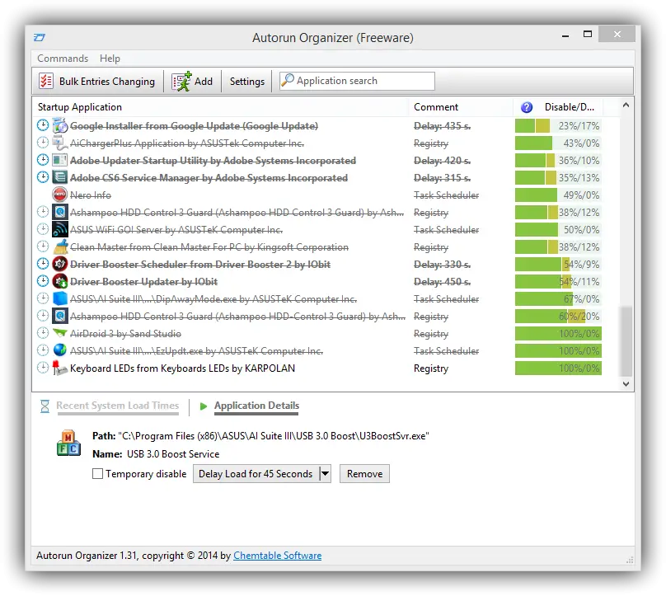Click Delay Load for 45 Seconds button
Image resolution: width=666 pixels, height=596 pixels.
point(256,473)
